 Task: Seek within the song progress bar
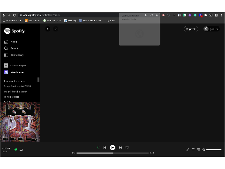(112, 153)
